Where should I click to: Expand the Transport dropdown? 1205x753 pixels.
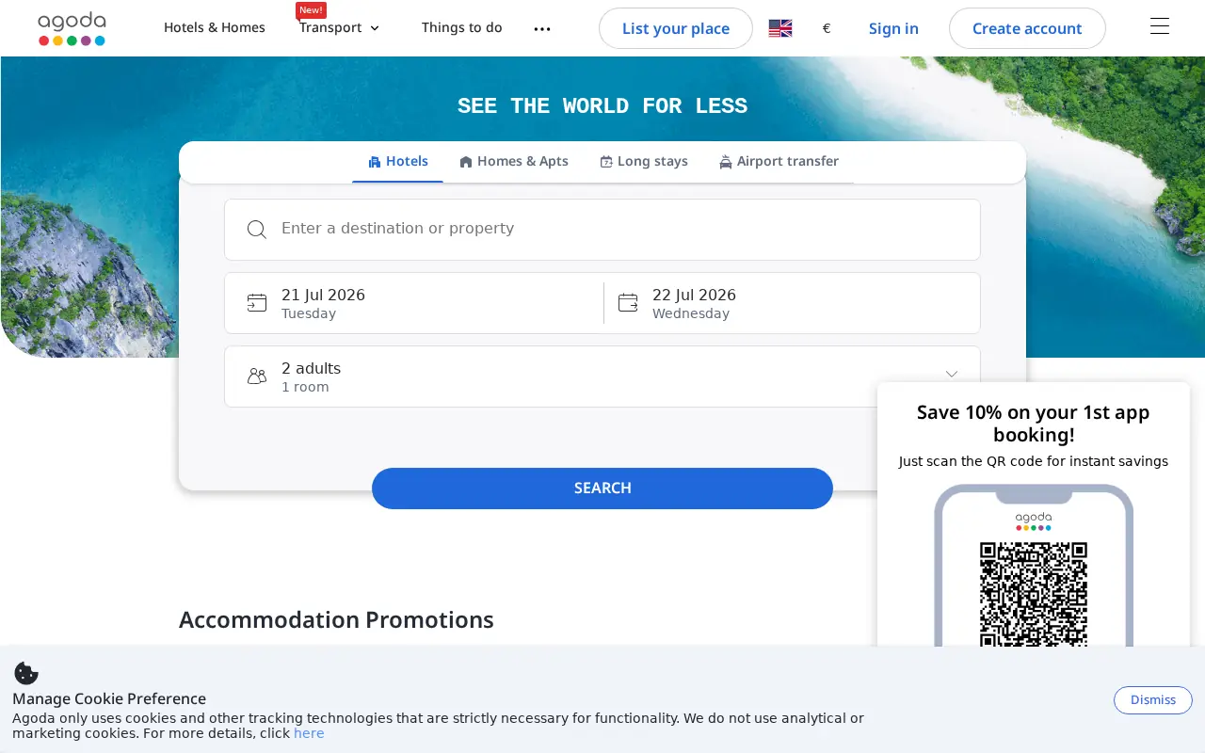tap(340, 27)
